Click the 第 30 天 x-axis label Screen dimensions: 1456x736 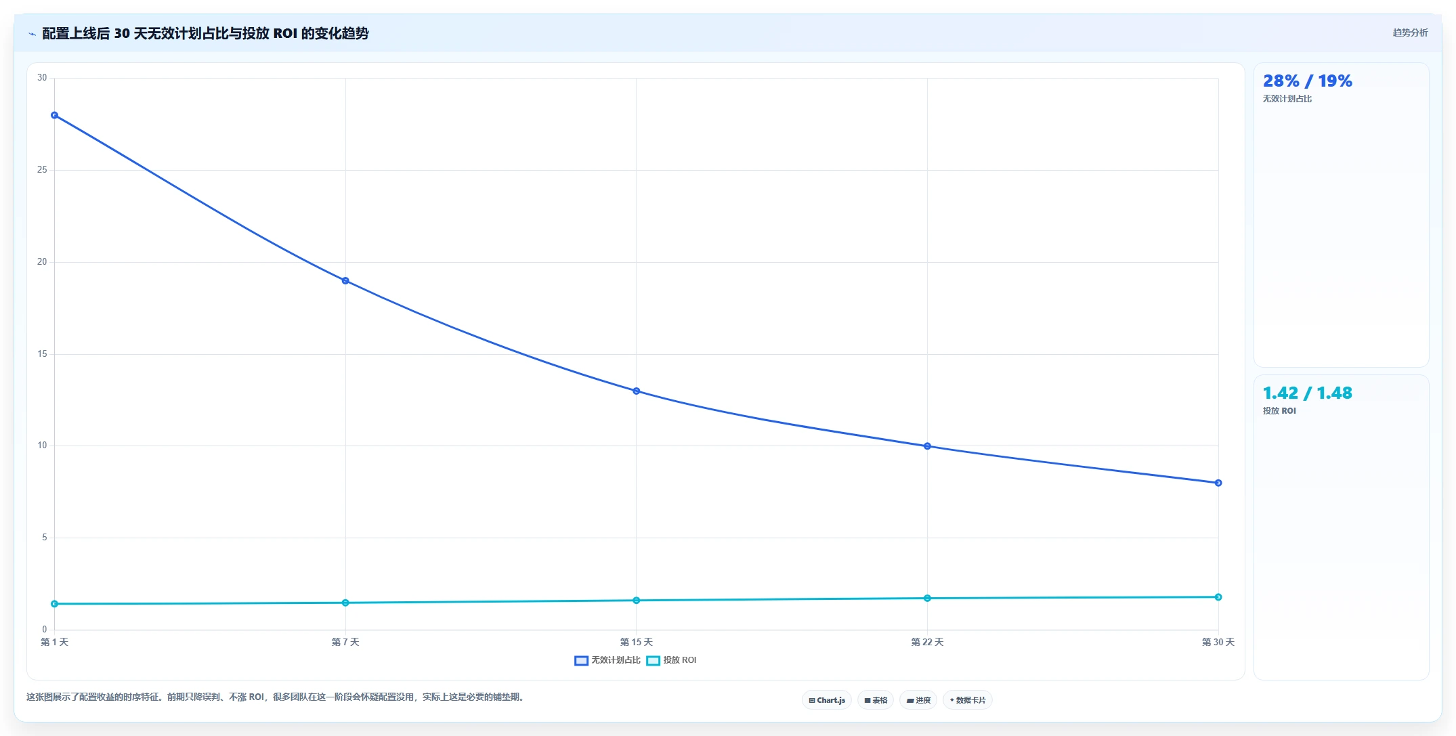click(1218, 642)
